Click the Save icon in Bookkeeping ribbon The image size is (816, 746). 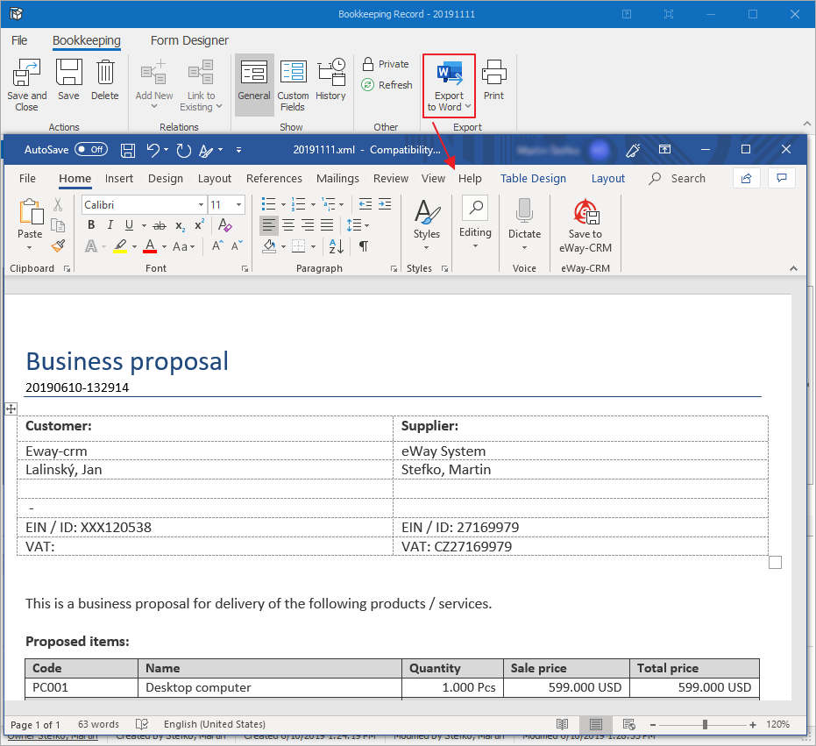pos(68,79)
